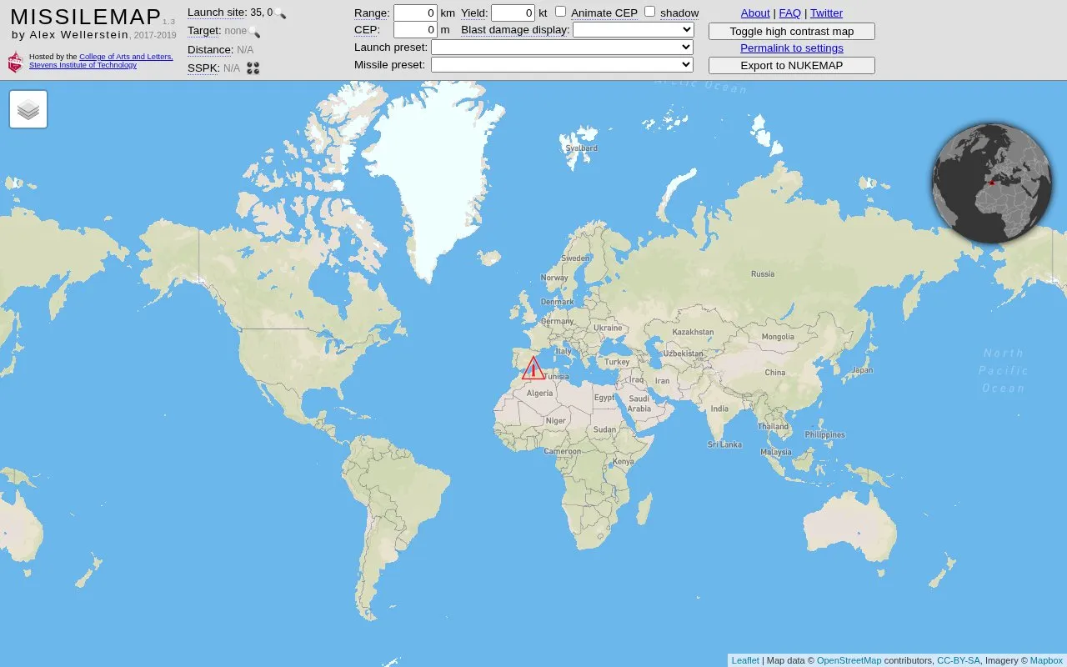Click the four-dot icon next to SSPK

[253, 68]
